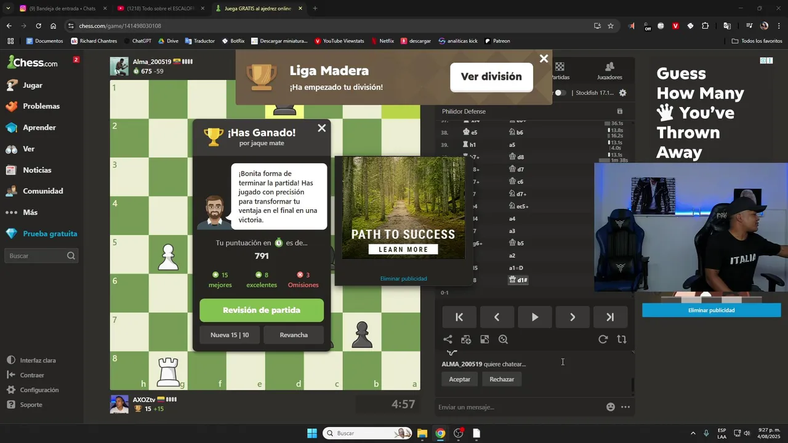The width and height of the screenshot is (788, 443).
Task: Click Eliminar publicidad under forest ad
Action: (x=403, y=279)
